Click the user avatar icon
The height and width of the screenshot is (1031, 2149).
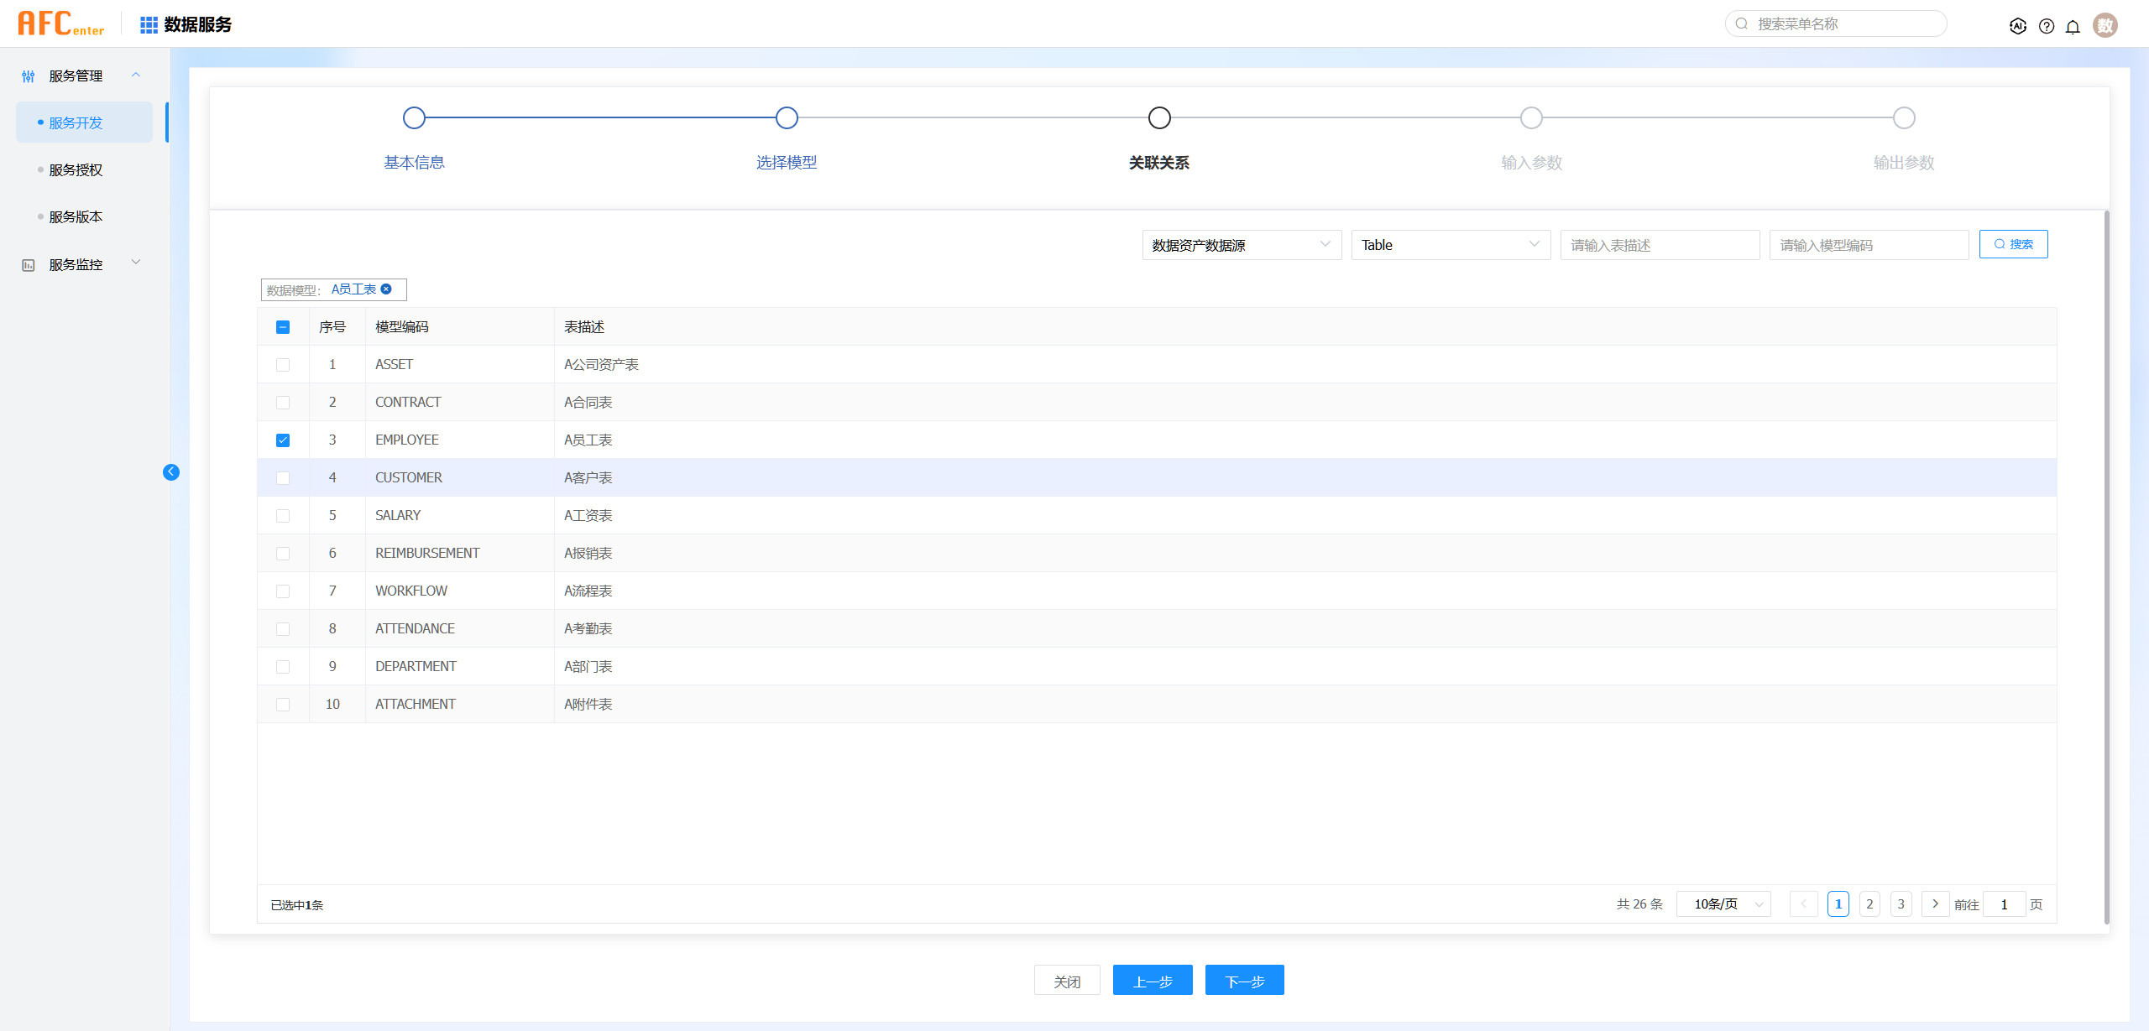click(2105, 25)
